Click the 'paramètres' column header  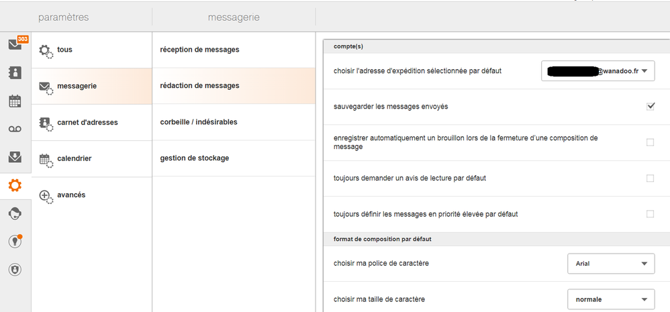pos(63,17)
